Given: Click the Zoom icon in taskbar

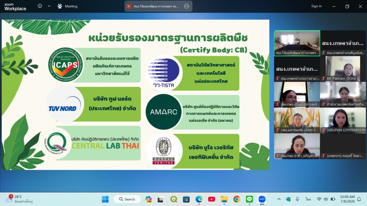Looking at the screenshot, I should 262,199.
